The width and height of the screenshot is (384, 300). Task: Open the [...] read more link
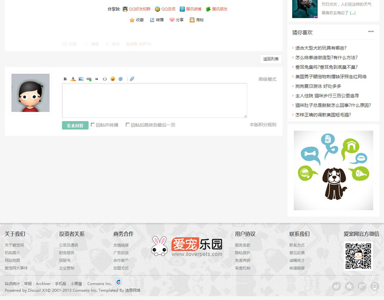[x=353, y=13]
